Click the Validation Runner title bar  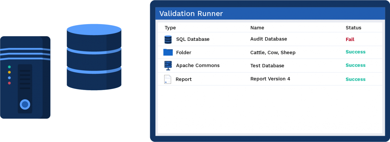coord(270,14)
